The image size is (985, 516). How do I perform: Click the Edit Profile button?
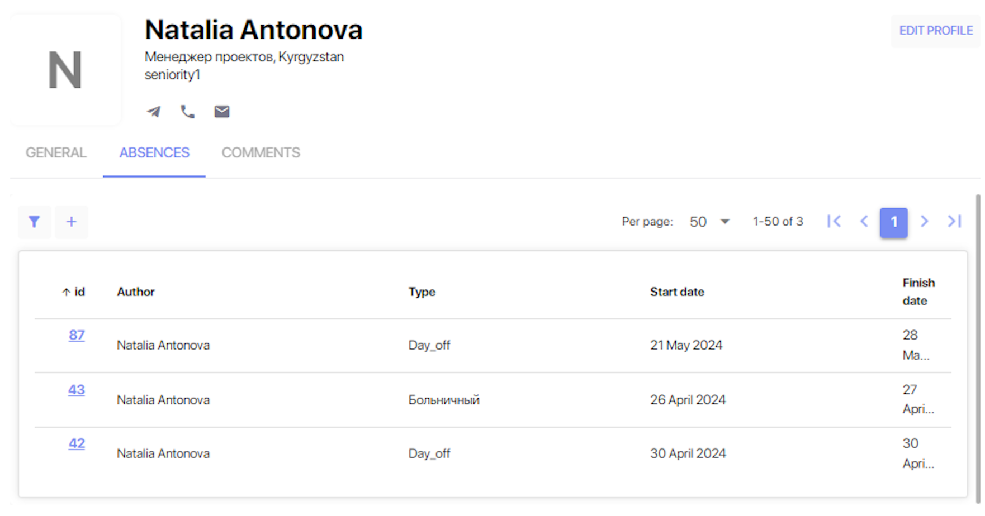[x=936, y=31]
